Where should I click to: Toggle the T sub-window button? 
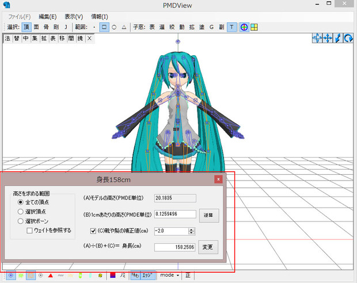tap(231, 27)
